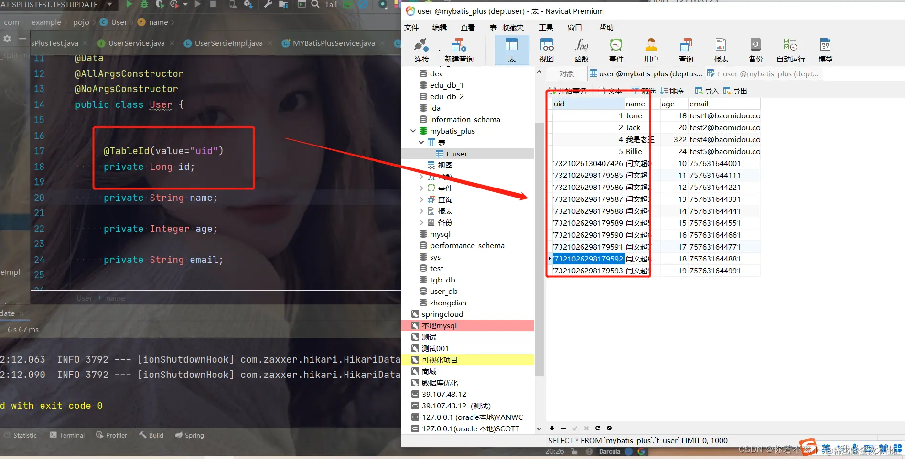905x459 pixels.
Task: Click the 文本 text button
Action: pos(611,91)
